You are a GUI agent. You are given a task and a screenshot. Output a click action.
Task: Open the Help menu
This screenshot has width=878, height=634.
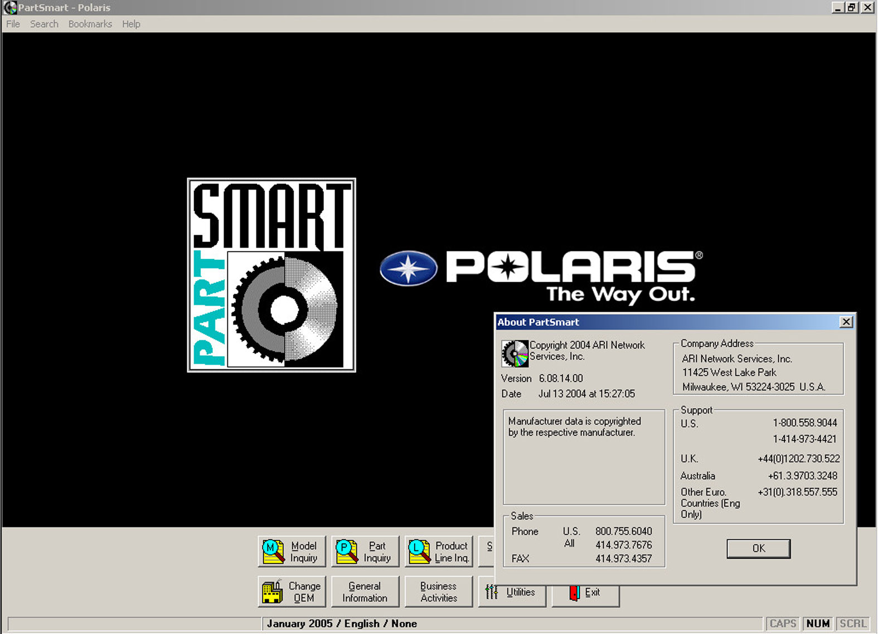coord(131,24)
